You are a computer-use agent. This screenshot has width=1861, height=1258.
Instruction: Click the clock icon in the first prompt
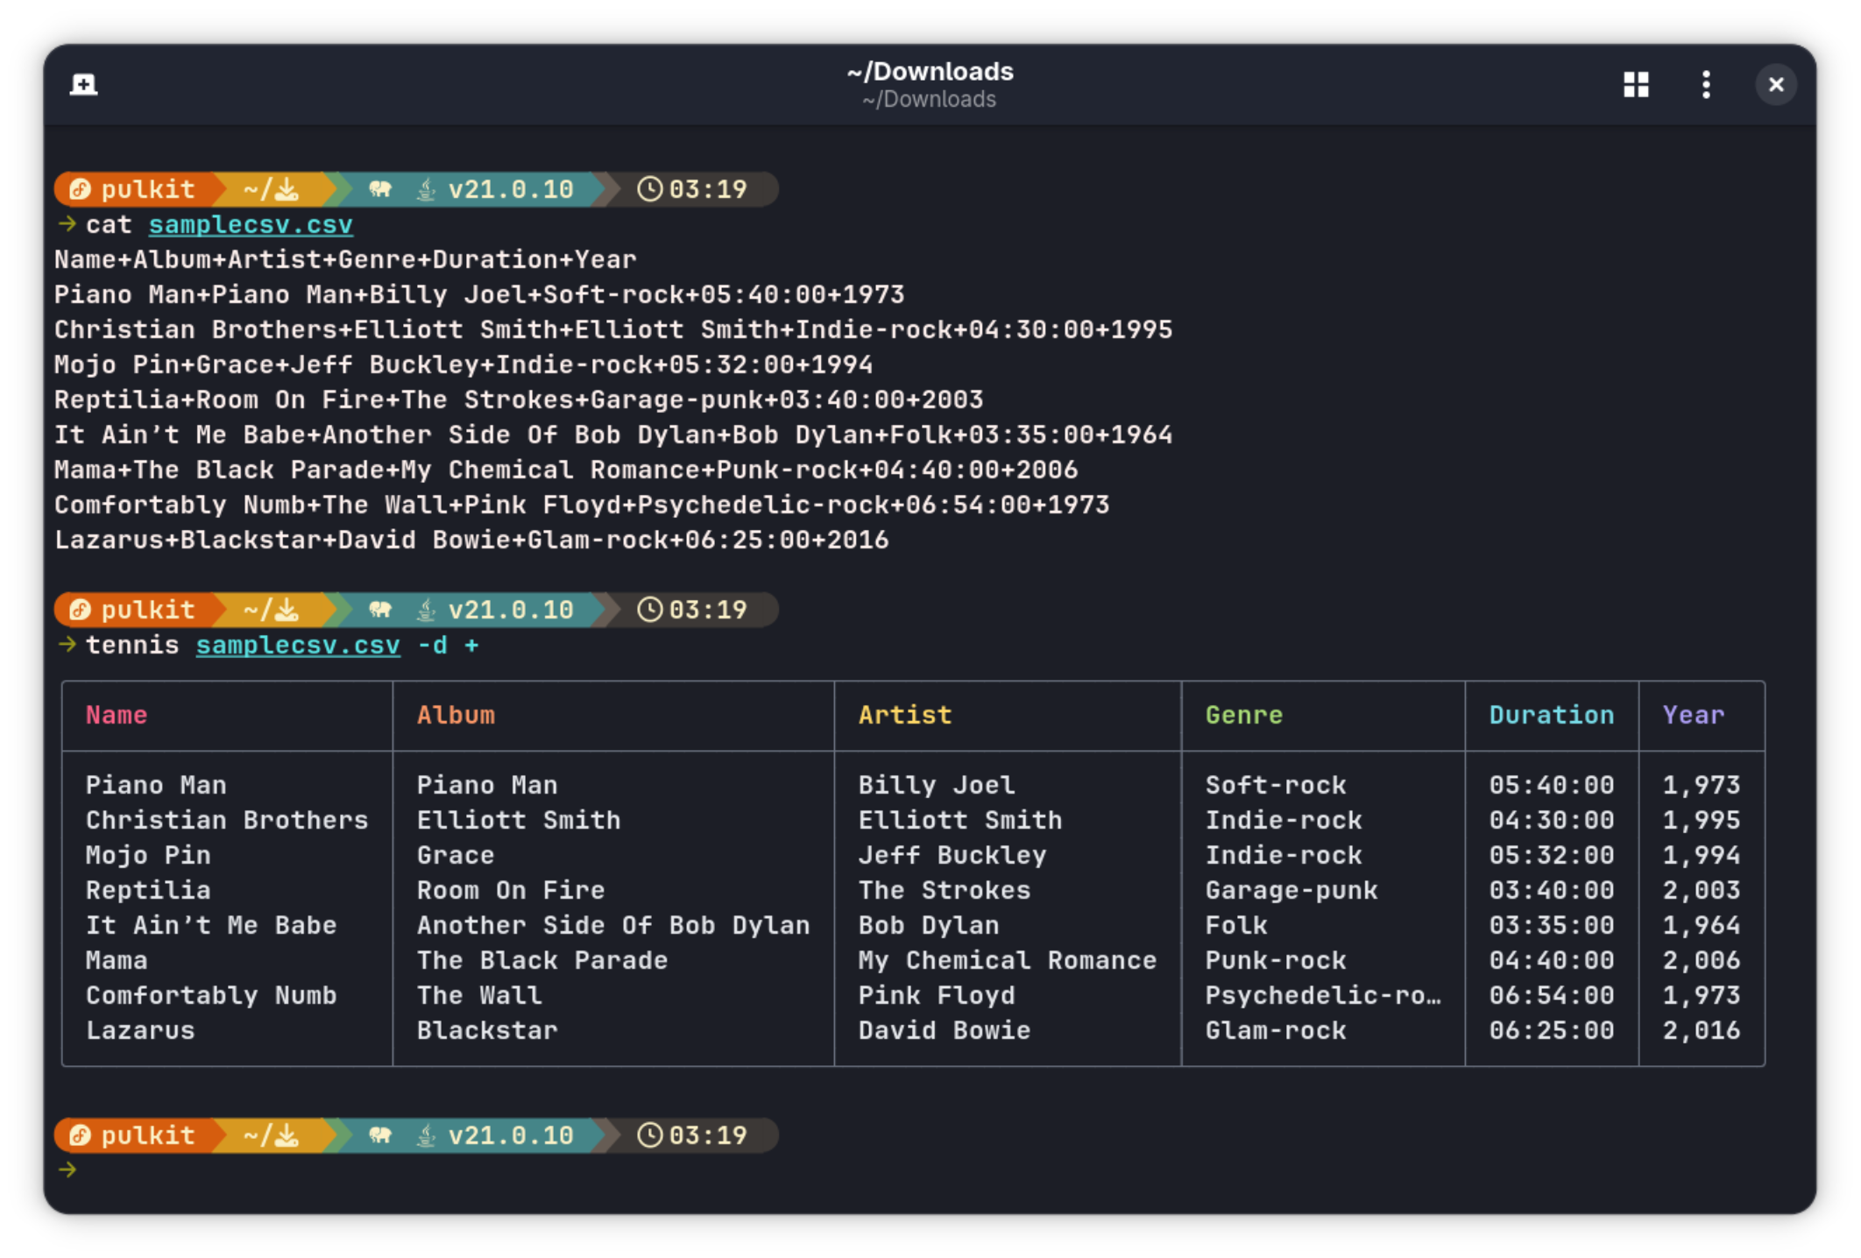tap(648, 188)
